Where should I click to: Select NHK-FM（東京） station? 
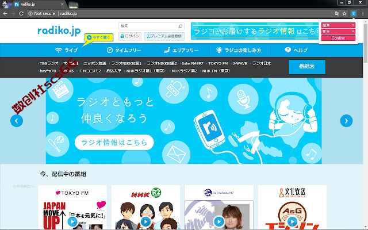[216, 71]
